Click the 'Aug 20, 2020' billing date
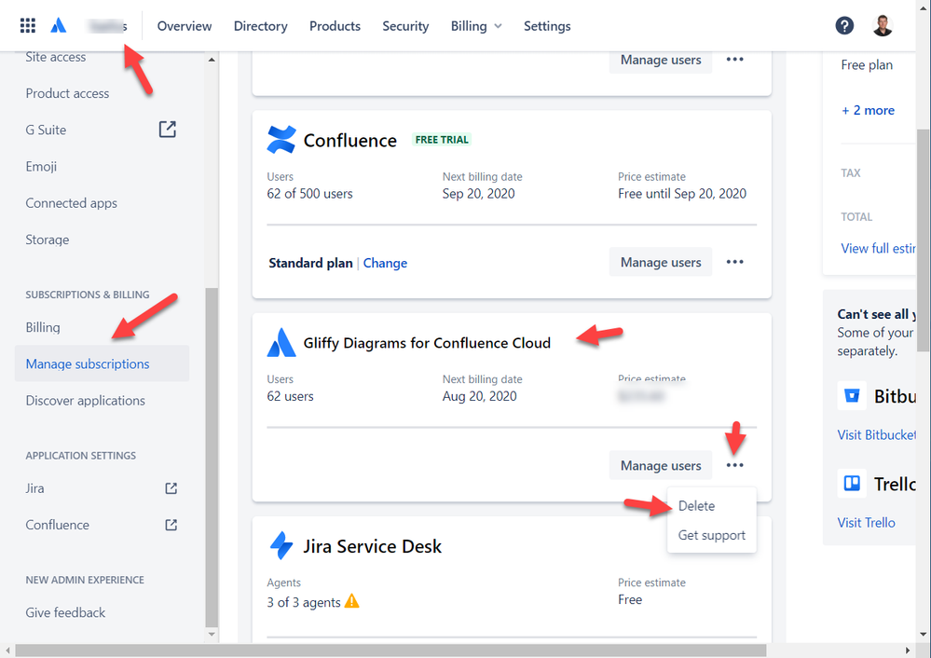This screenshot has width=931, height=658. click(479, 396)
